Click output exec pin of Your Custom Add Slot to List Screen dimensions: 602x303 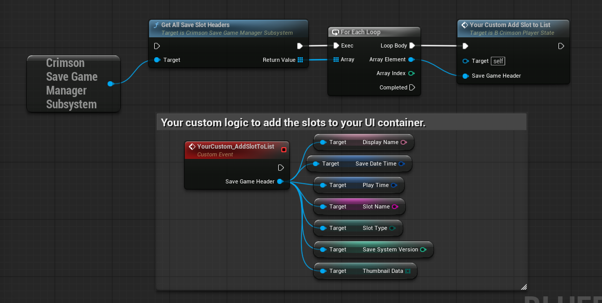click(561, 46)
